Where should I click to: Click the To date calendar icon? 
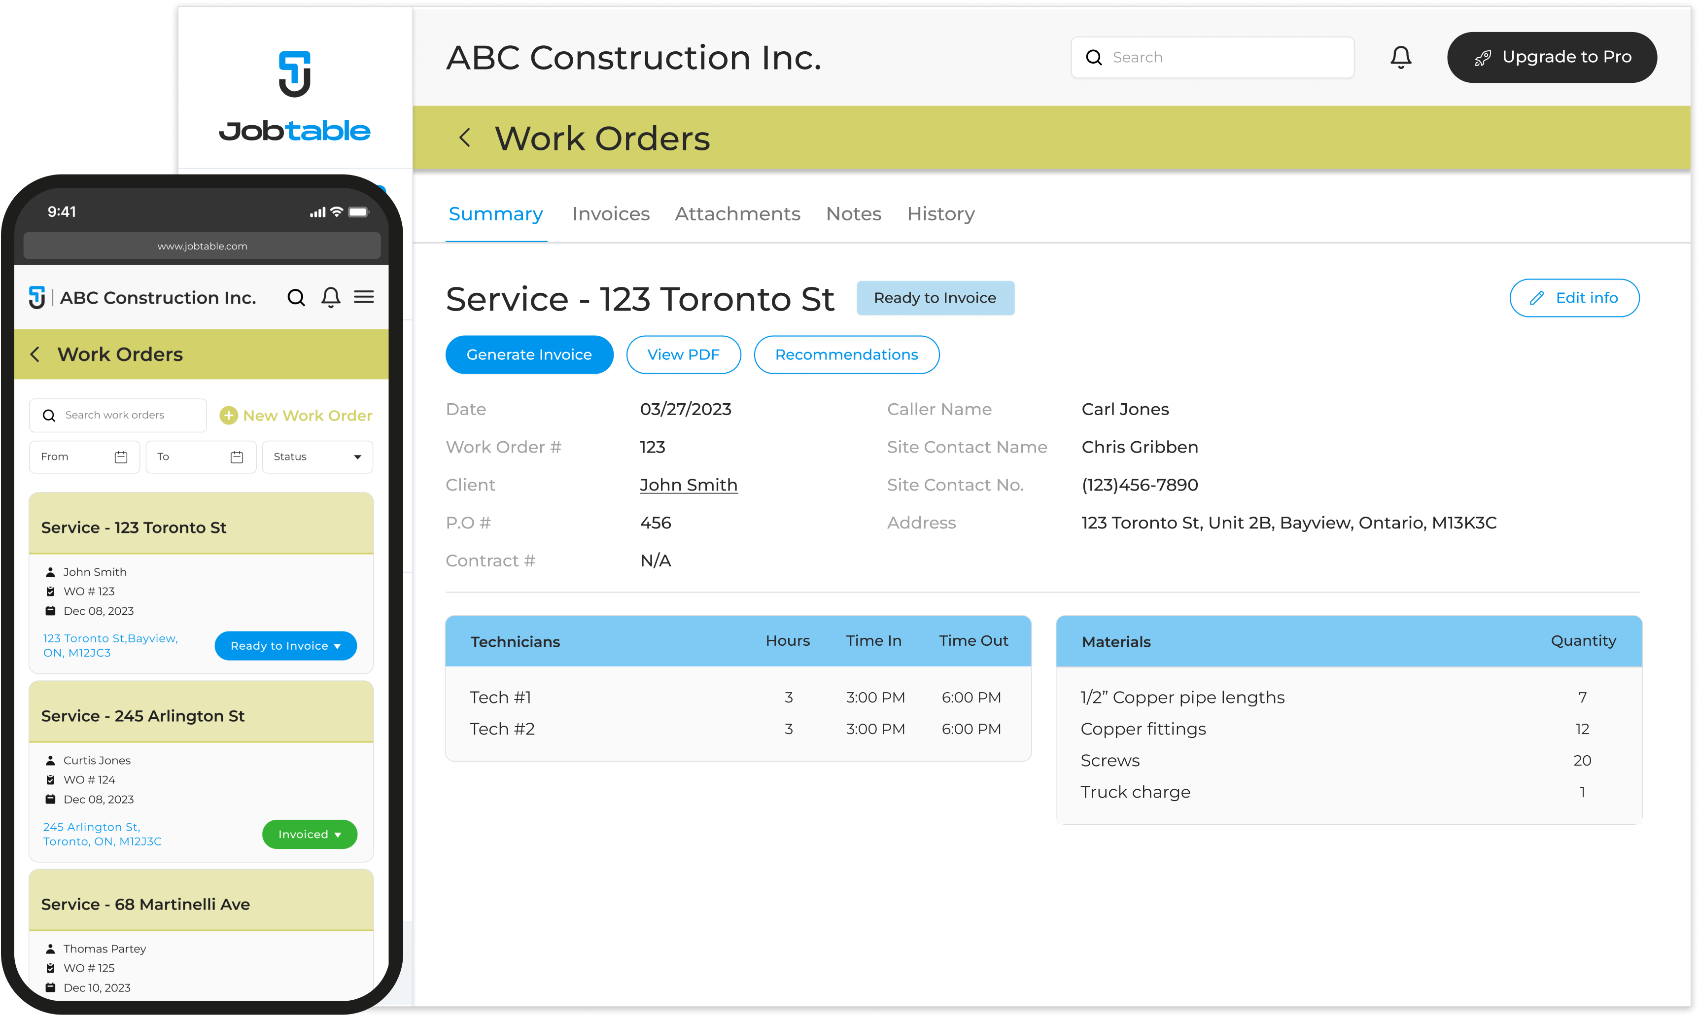[x=237, y=457]
